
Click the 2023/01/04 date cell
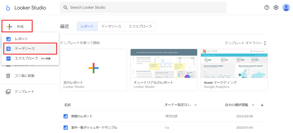click(x=244, y=128)
